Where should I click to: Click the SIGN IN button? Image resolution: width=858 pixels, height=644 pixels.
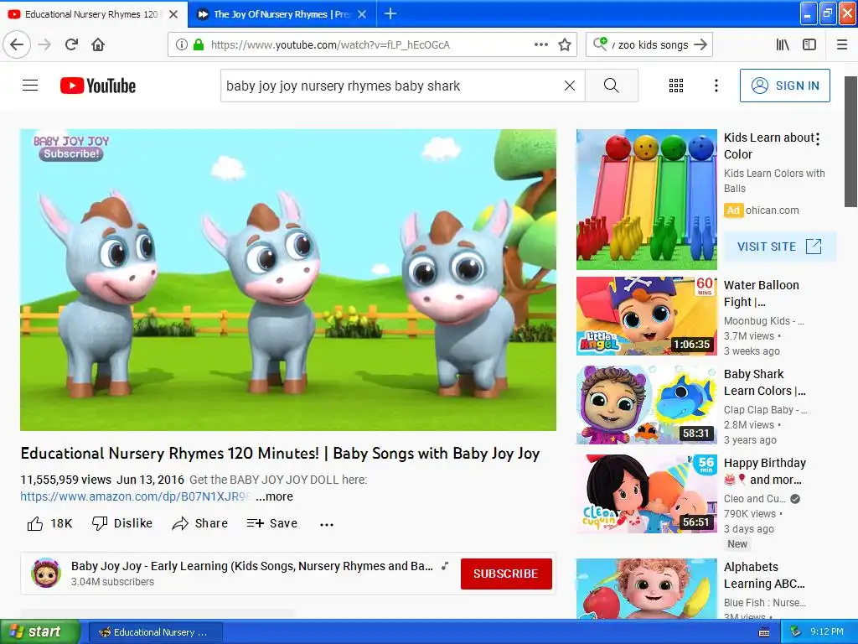click(784, 86)
